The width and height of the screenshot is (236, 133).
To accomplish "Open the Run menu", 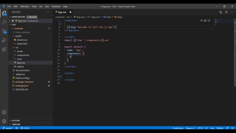I will (x=47, y=7).
